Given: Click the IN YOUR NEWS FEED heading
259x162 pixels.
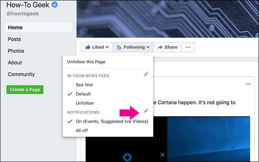Looking at the screenshot, I should click(88, 76).
